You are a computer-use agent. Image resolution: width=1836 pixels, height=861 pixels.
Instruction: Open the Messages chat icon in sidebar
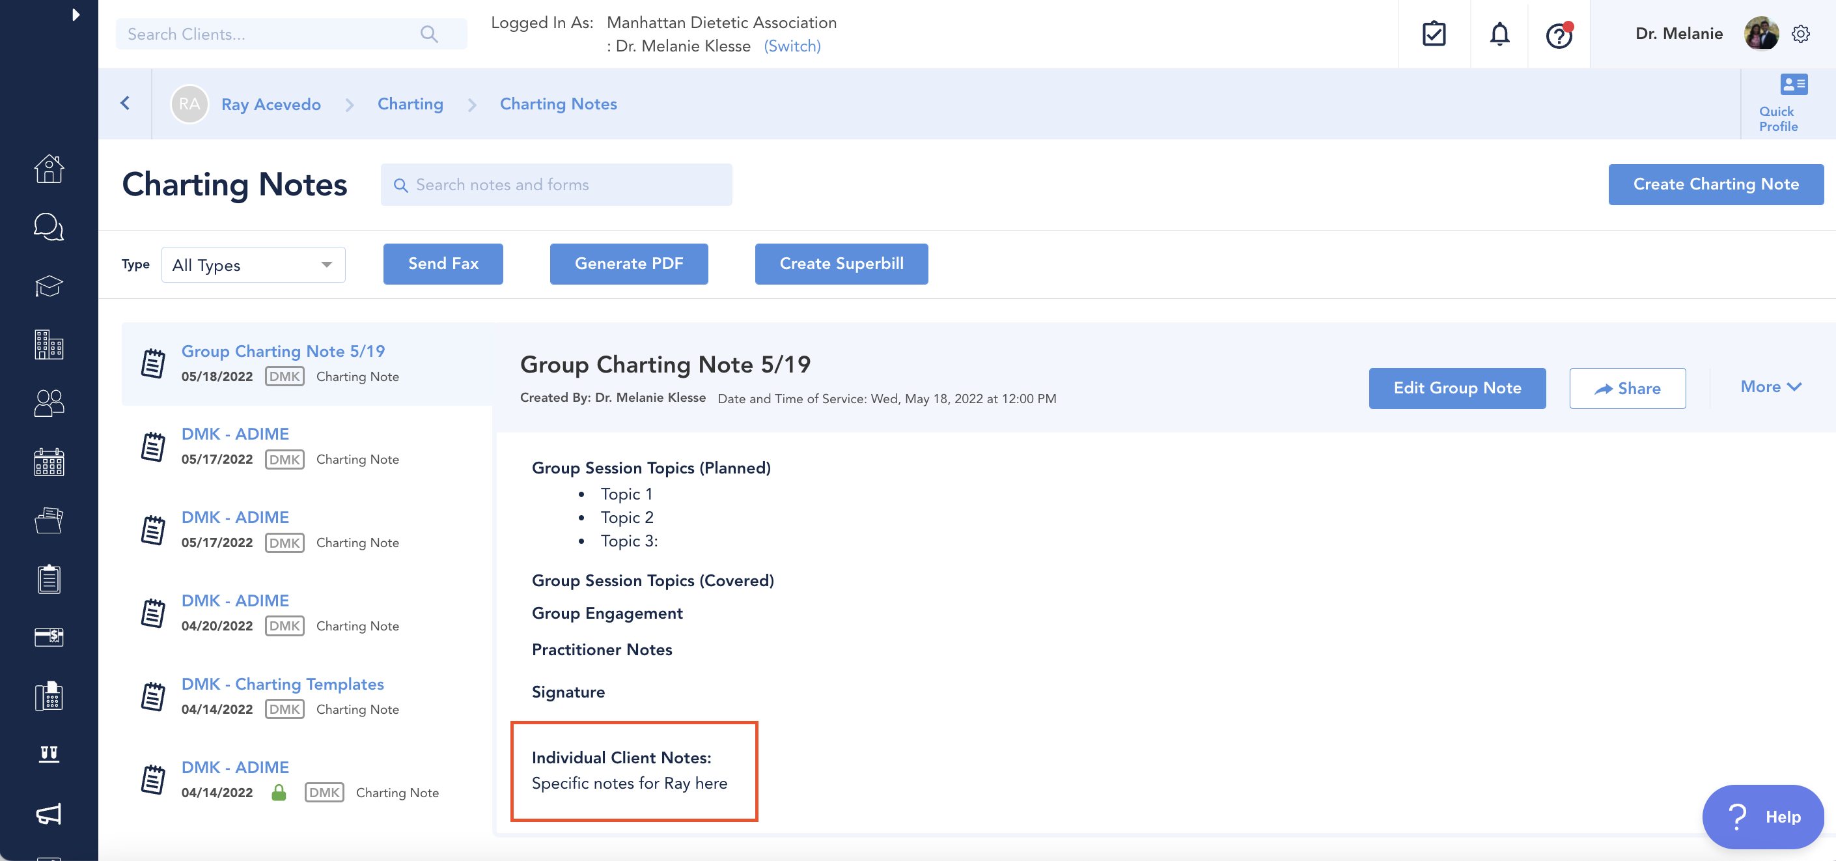tap(48, 227)
